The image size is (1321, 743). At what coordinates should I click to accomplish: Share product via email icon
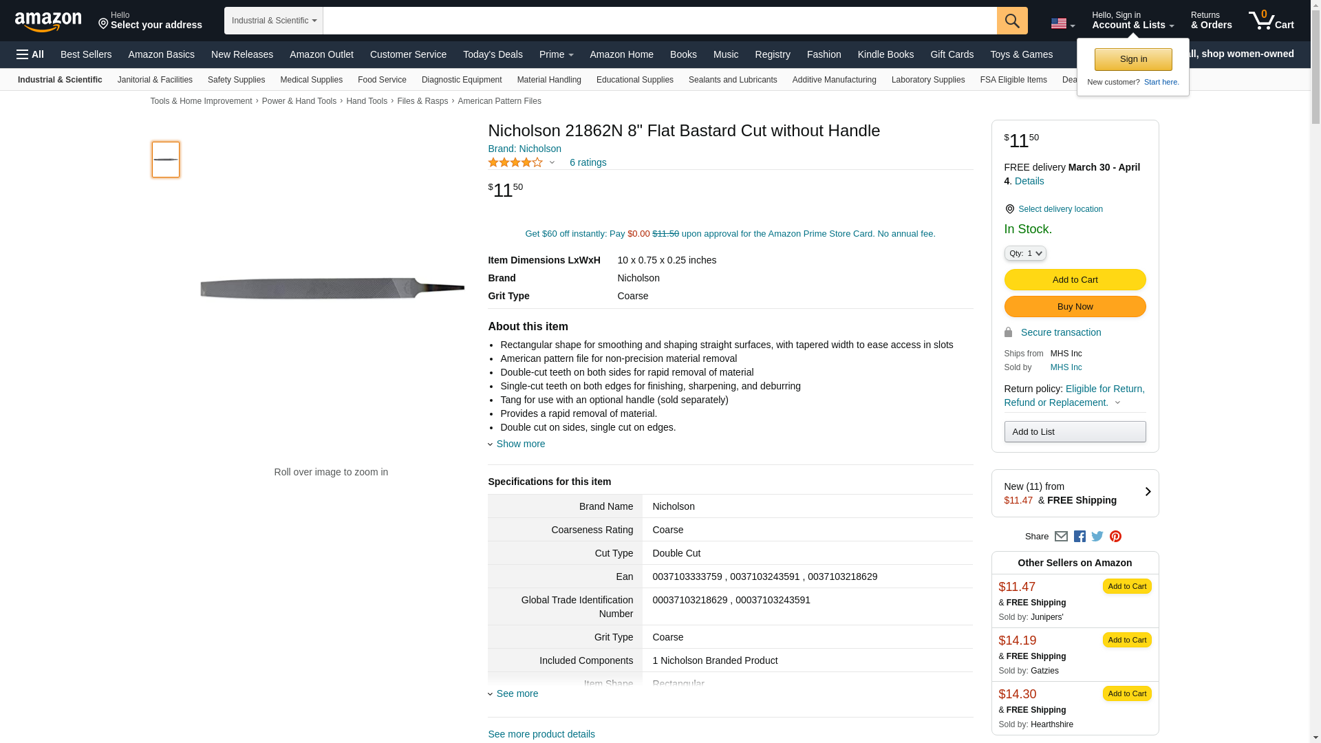(1061, 537)
